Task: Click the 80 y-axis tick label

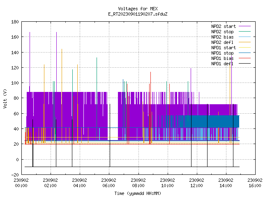Action: point(16,98)
